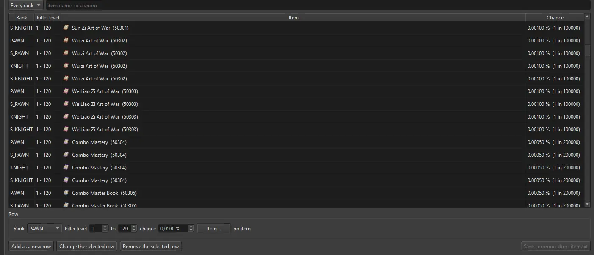Click Change the selected row
Viewport: 594px width, 255px height.
pyautogui.click(x=87, y=247)
